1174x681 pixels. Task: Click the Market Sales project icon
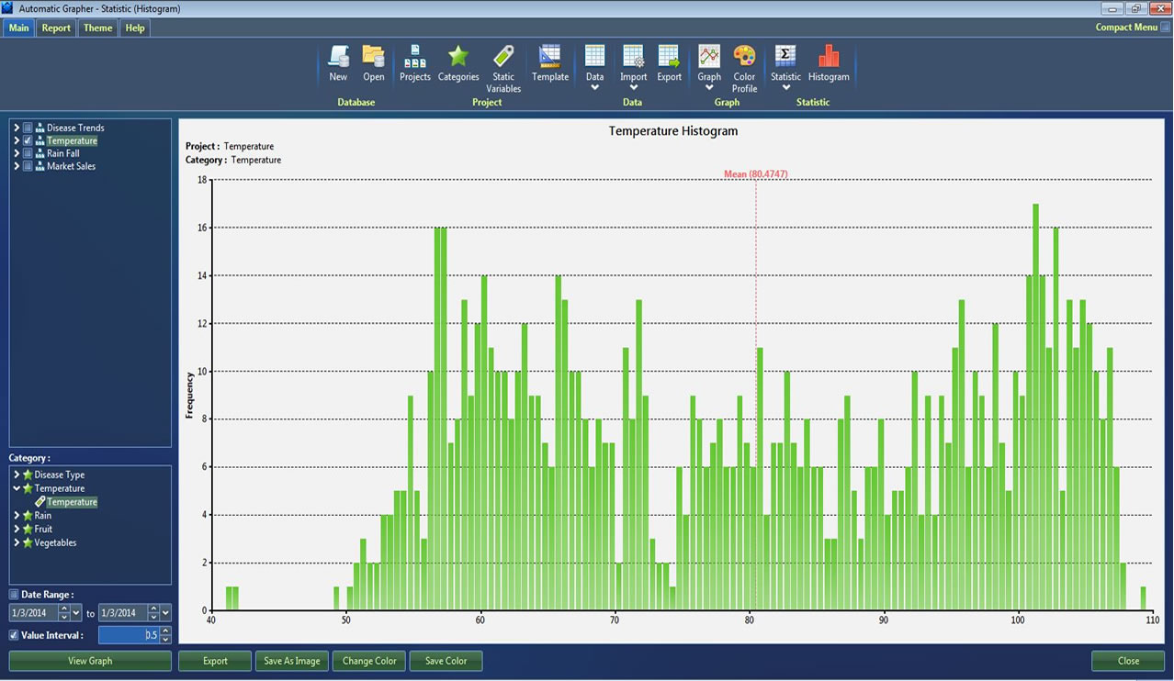40,166
